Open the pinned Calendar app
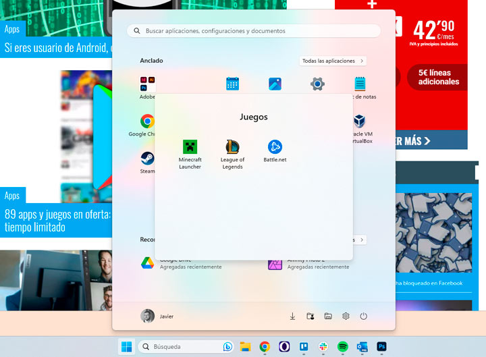The image size is (486, 357). tap(232, 84)
